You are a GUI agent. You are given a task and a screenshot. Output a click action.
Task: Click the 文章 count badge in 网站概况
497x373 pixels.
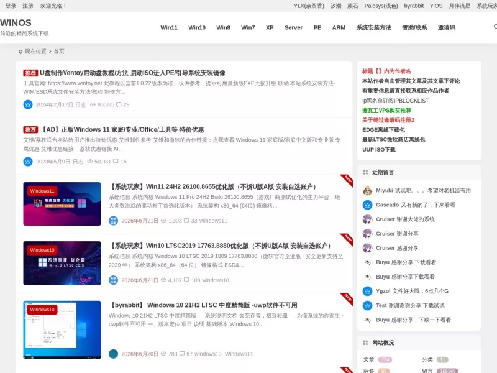[x=385, y=360]
